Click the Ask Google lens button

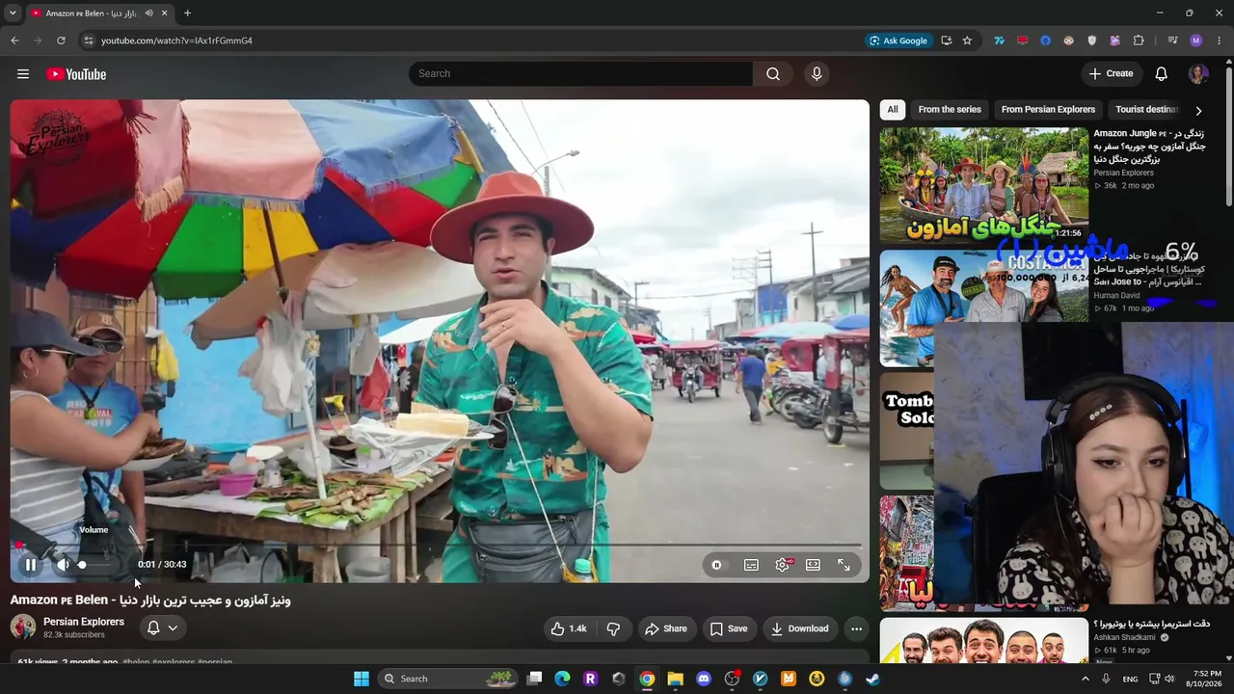(899, 40)
